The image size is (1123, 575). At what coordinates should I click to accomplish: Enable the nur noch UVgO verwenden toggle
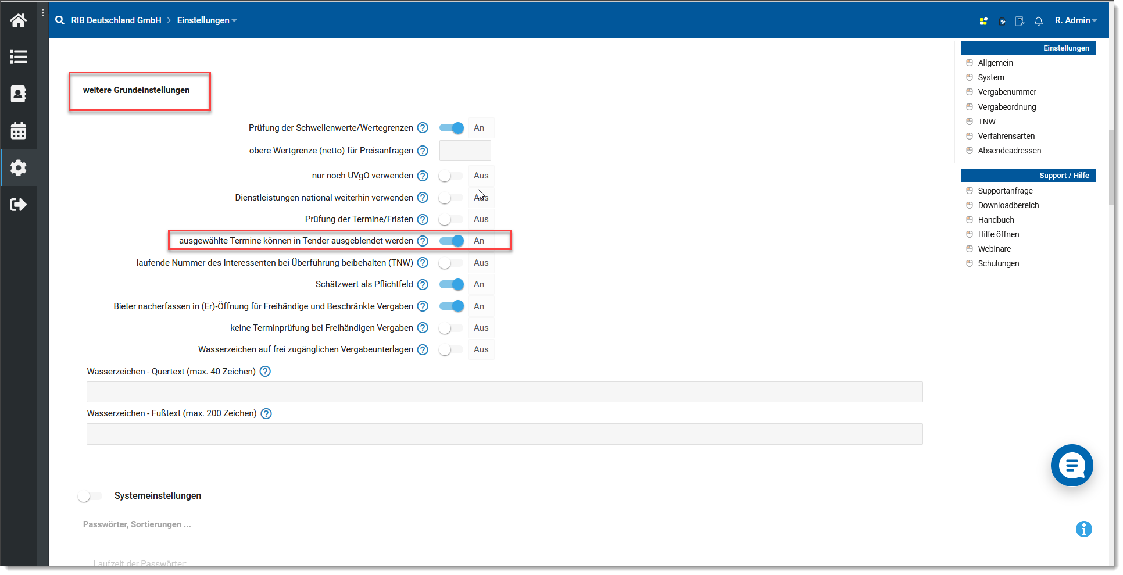(450, 176)
